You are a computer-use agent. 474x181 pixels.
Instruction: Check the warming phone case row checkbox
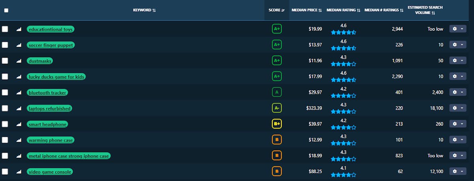(x=5, y=140)
